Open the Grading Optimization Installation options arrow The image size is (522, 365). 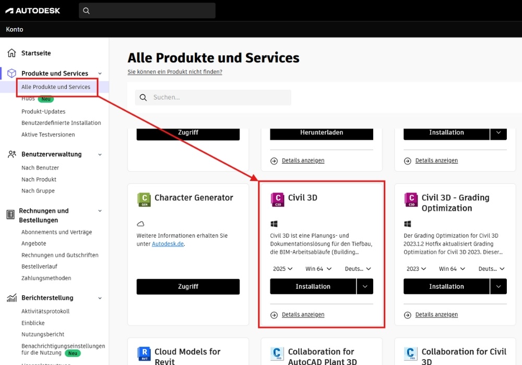point(499,287)
